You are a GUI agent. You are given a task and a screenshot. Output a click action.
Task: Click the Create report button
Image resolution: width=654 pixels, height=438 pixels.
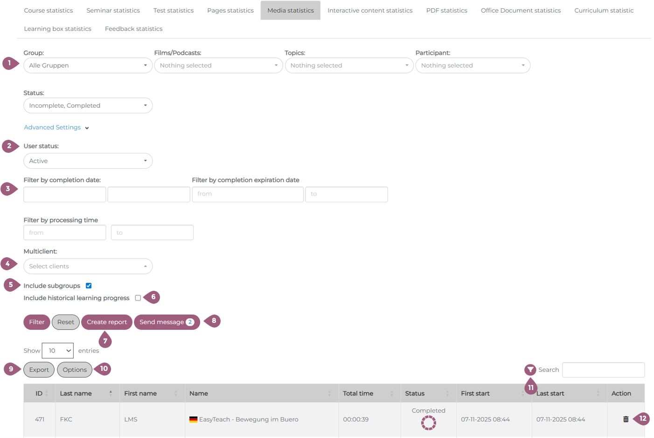click(107, 322)
